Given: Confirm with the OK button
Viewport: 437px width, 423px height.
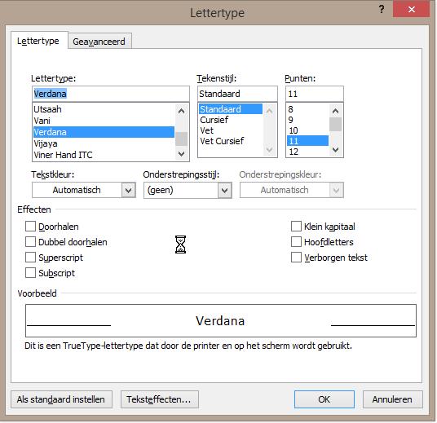Looking at the screenshot, I should tap(324, 399).
